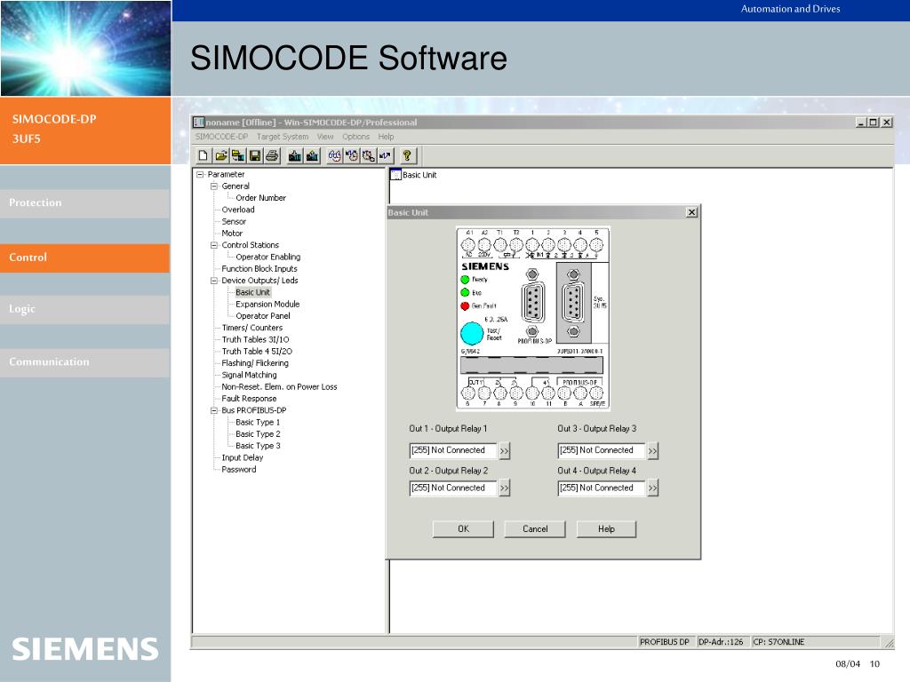Select Truth Table 4 5I/2O in tree
The height and width of the screenshot is (682, 910).
257,352
